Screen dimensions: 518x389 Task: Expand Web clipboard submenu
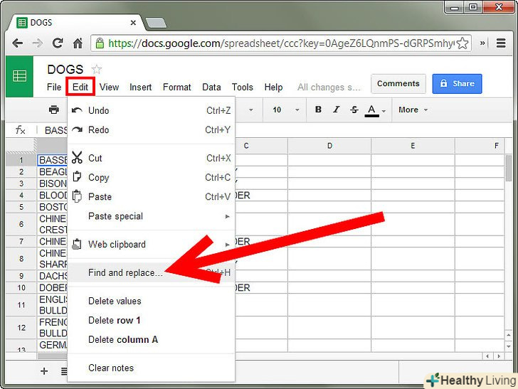pyautogui.click(x=151, y=245)
